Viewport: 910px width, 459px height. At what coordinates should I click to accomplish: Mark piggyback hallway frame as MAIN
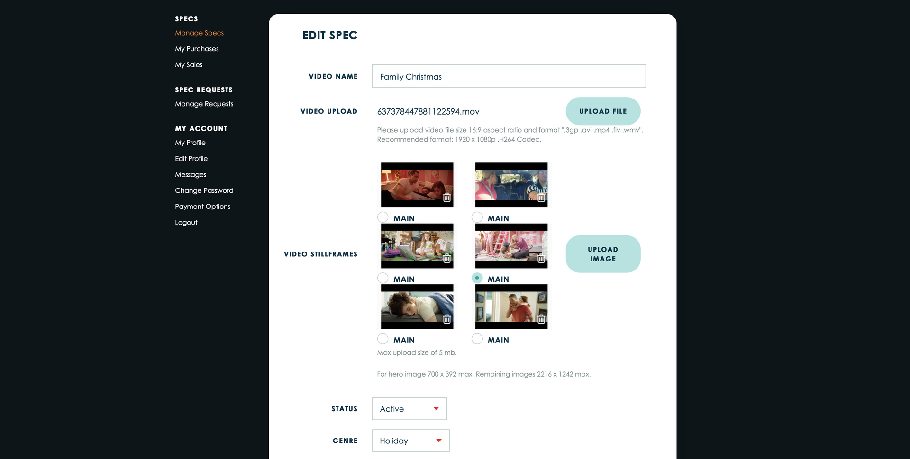pos(477,339)
